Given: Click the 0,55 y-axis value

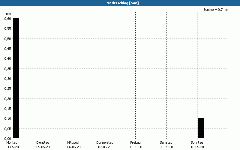Looking at the screenshot, I should (8, 28).
